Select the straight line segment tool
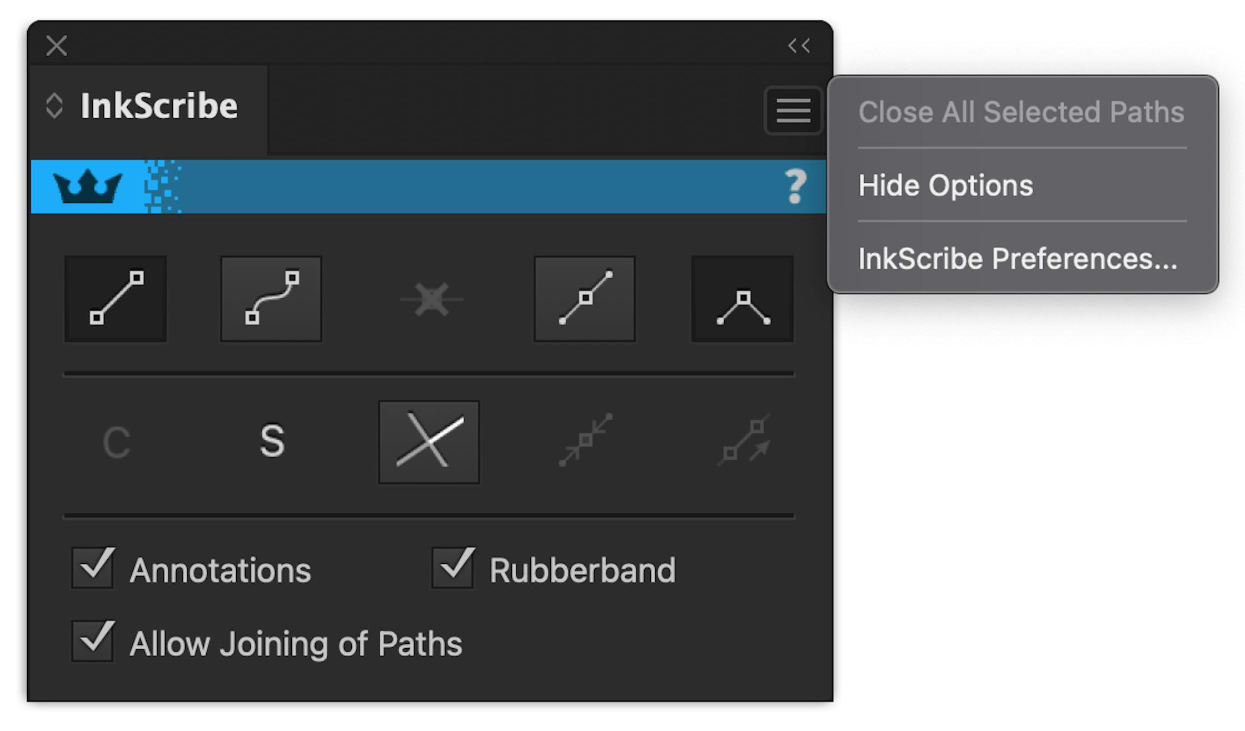The image size is (1245, 731). pyautogui.click(x=115, y=298)
